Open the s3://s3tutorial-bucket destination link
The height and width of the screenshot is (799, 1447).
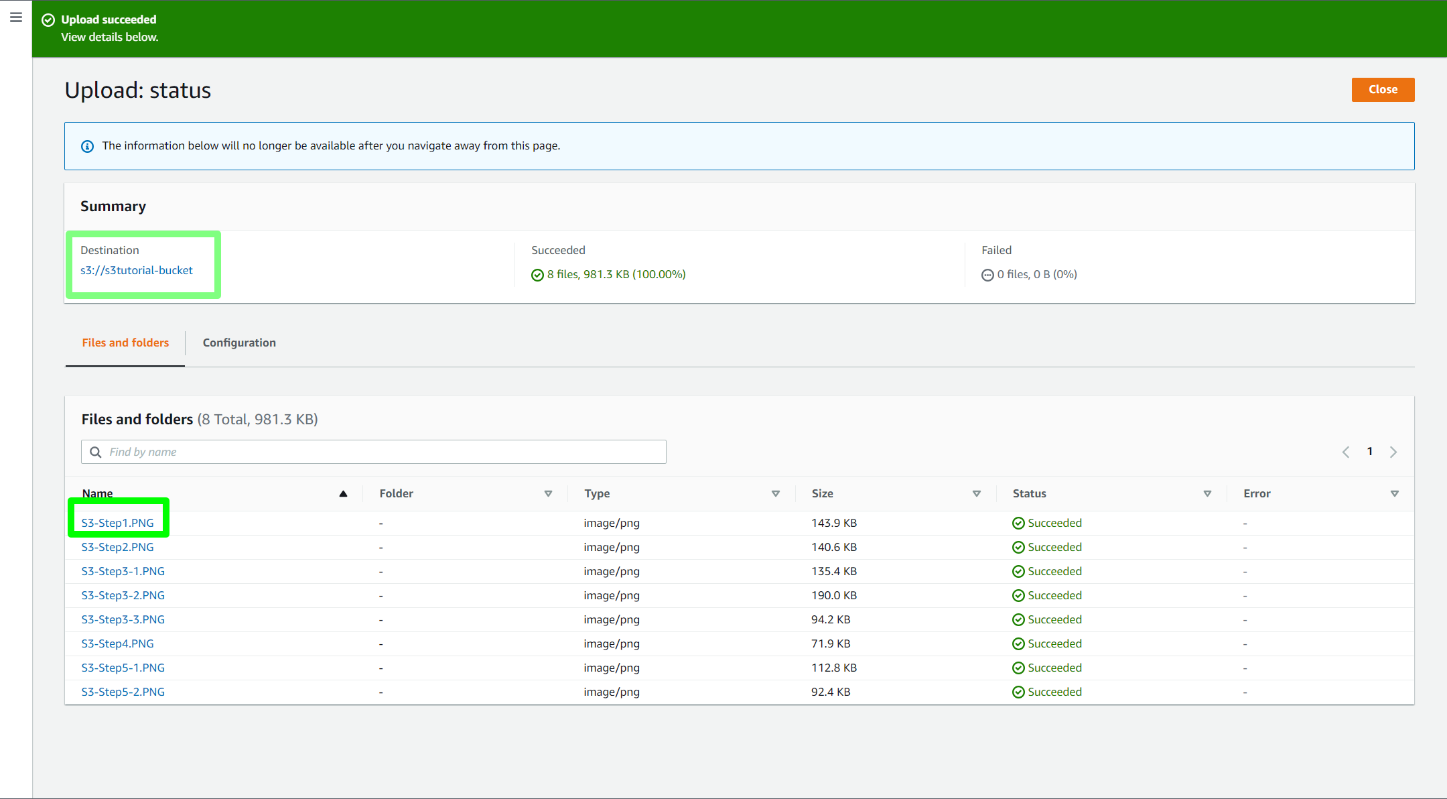tap(137, 270)
